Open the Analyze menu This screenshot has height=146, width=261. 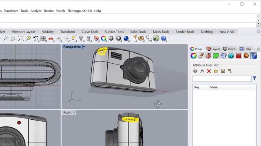pos(36,11)
